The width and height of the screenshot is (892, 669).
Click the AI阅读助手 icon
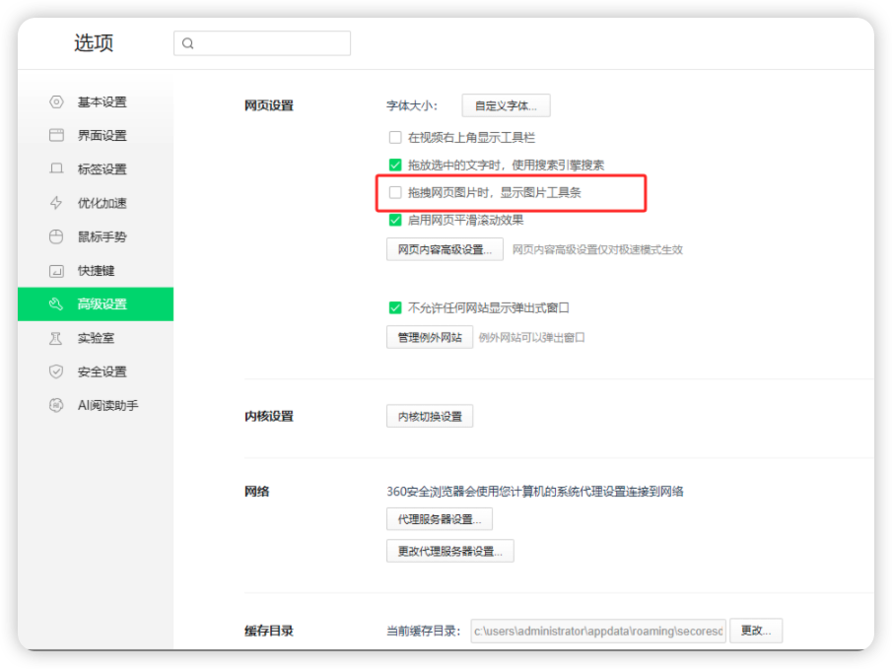tap(56, 405)
